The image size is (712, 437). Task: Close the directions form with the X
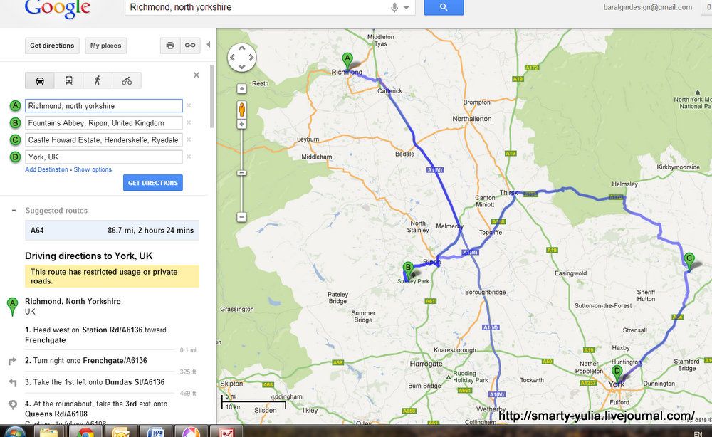(x=197, y=75)
